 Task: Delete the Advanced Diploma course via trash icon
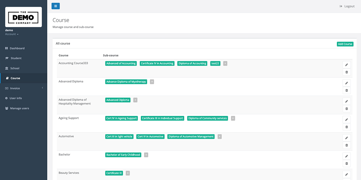tap(347, 90)
